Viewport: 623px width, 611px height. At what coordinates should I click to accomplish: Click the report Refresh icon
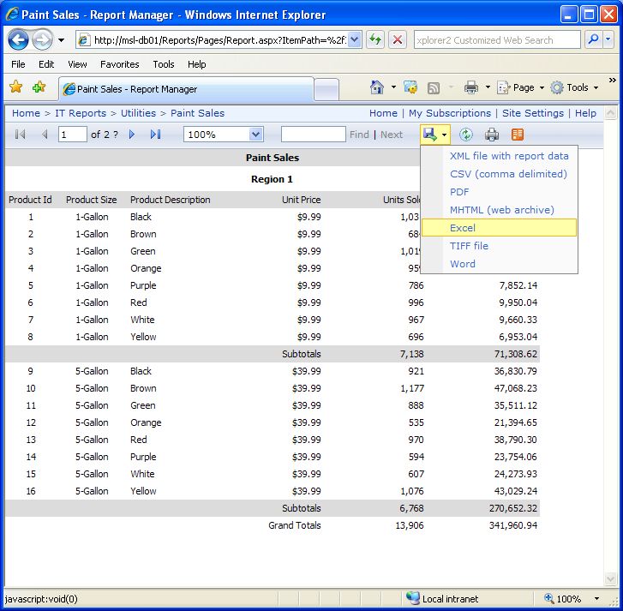pyautogui.click(x=466, y=135)
